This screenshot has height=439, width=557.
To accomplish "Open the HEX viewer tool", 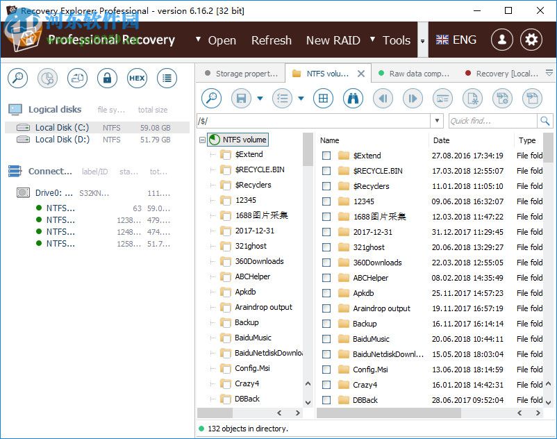I will click(137, 78).
